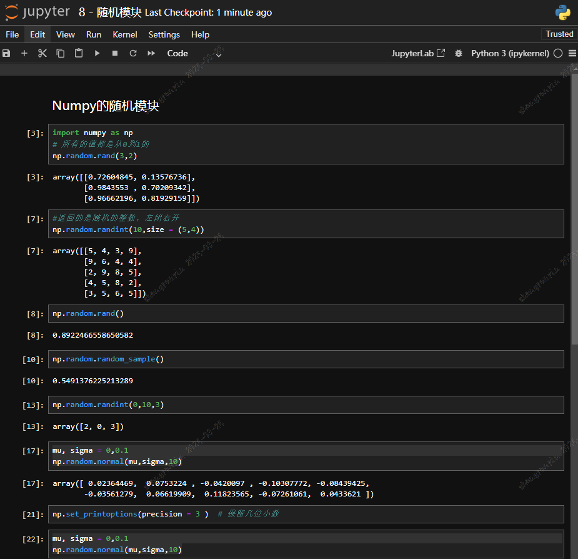The image size is (578, 559).
Task: Click the Trusted notebook indicator
Action: tap(559, 34)
